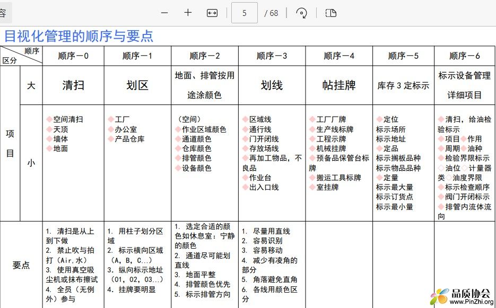
Task: Click the point '容易识别'
Action: coord(267,241)
